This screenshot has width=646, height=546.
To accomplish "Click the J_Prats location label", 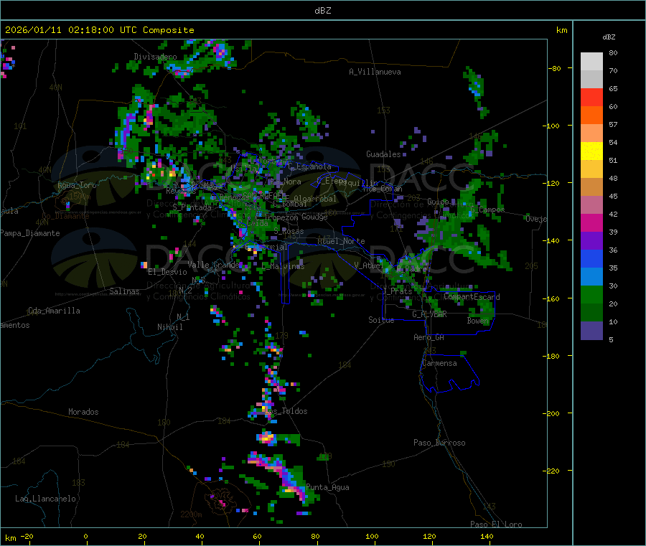I will coord(398,291).
